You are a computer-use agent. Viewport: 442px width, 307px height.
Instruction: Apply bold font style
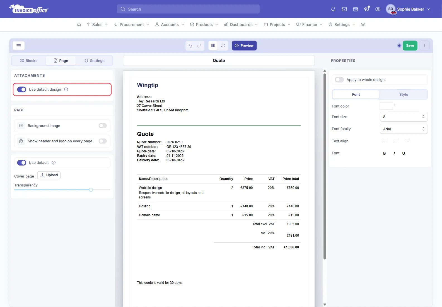click(385, 153)
